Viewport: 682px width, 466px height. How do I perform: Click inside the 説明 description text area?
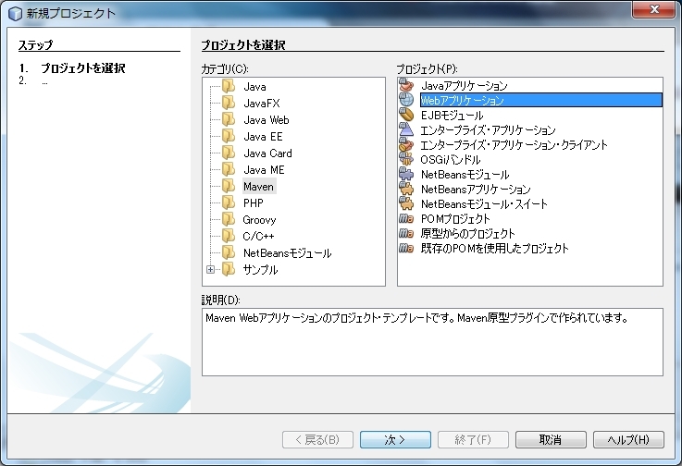pyautogui.click(x=432, y=342)
